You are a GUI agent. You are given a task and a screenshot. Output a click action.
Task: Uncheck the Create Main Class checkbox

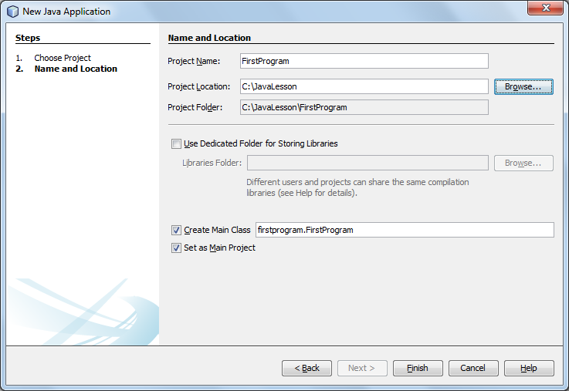[176, 230]
